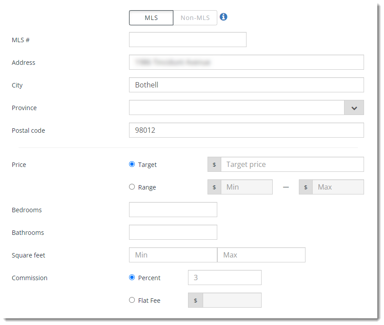Click the Bathrooms input box
The image size is (384, 325).
[173, 232]
